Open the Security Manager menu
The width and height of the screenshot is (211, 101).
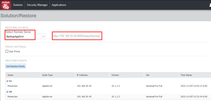point(37,5)
